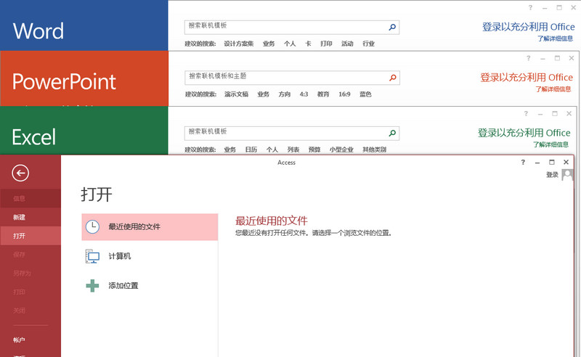Click 蓝色 suggested search in PowerPoint
This screenshot has width=581, height=357.
pyautogui.click(x=365, y=94)
